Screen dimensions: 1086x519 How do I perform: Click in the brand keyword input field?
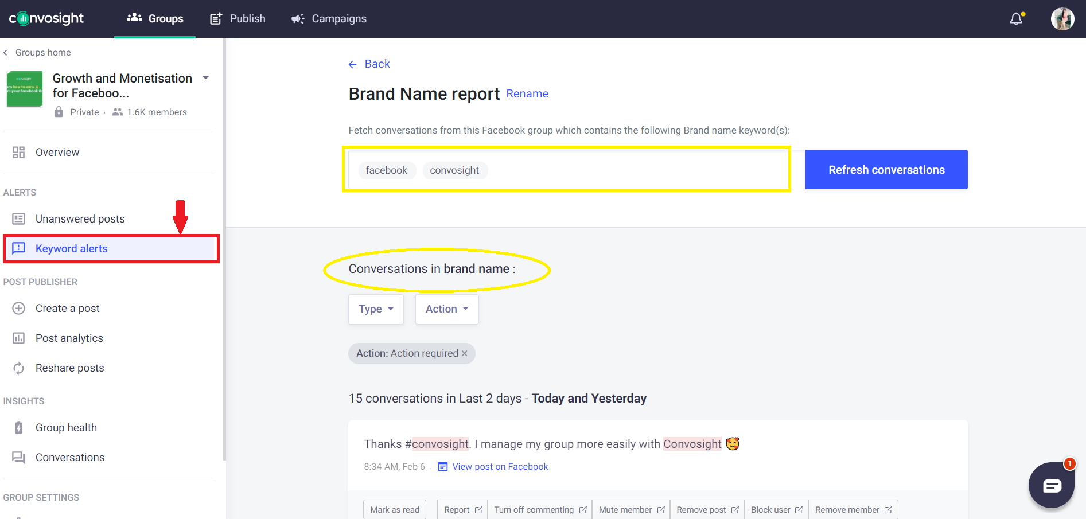tap(631, 170)
